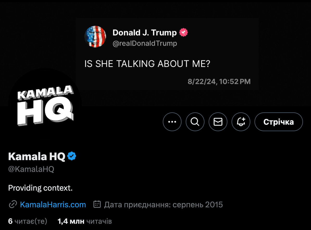Click the blue verified badge

[x=72, y=156]
